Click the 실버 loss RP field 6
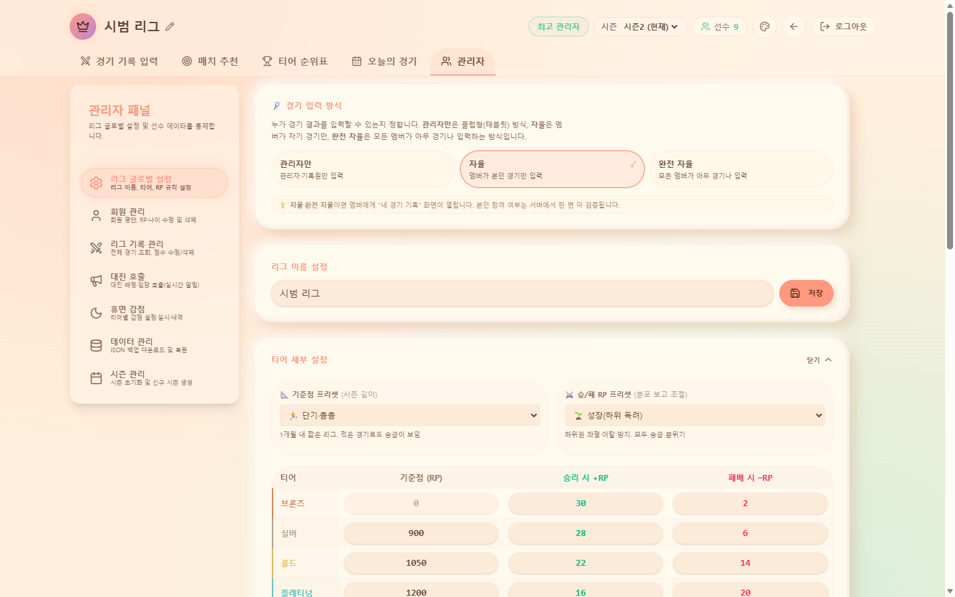The width and height of the screenshot is (955, 597). click(x=750, y=533)
